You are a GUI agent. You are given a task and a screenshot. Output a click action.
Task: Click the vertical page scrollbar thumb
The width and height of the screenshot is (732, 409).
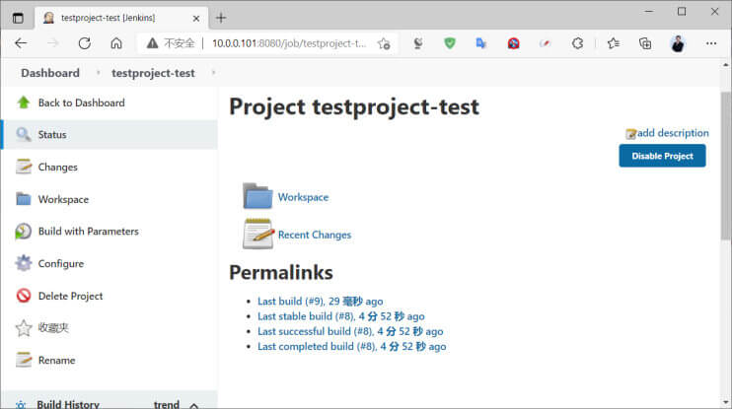pos(725,166)
